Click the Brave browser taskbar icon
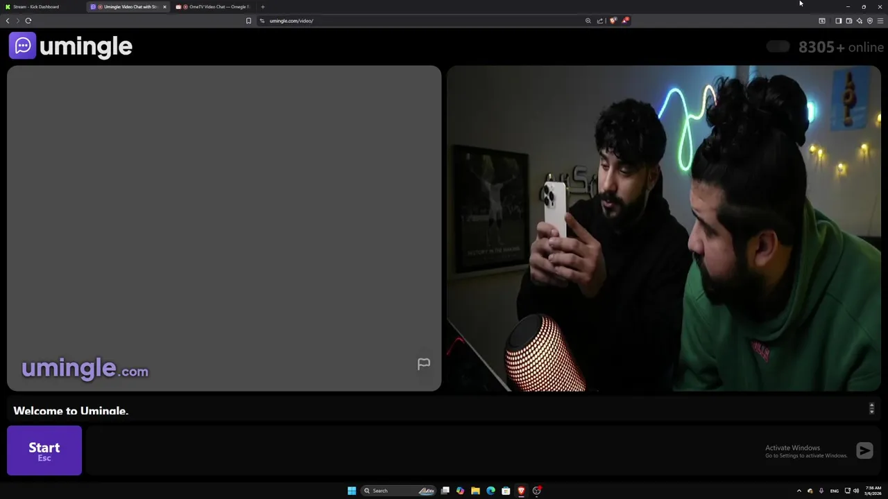This screenshot has width=888, height=499. [x=521, y=491]
